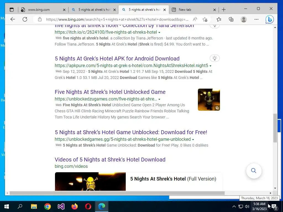Play the 5 Nights At Shrek's Hotel video thumbnail
Image resolution: width=283 pixels, height=212 pixels.
[x=90, y=181]
